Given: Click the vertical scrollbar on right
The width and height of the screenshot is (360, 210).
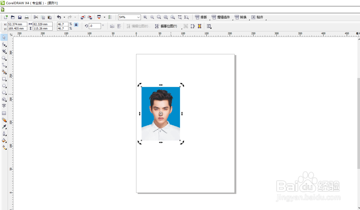Looking at the screenshot, I should coord(359,123).
